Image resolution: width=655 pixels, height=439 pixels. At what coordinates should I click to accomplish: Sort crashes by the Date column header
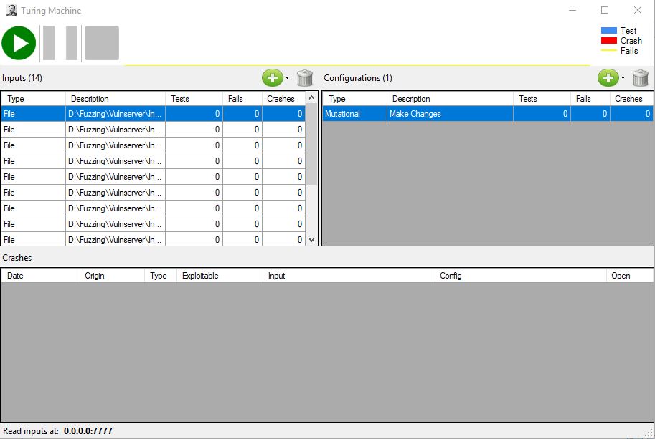click(15, 276)
